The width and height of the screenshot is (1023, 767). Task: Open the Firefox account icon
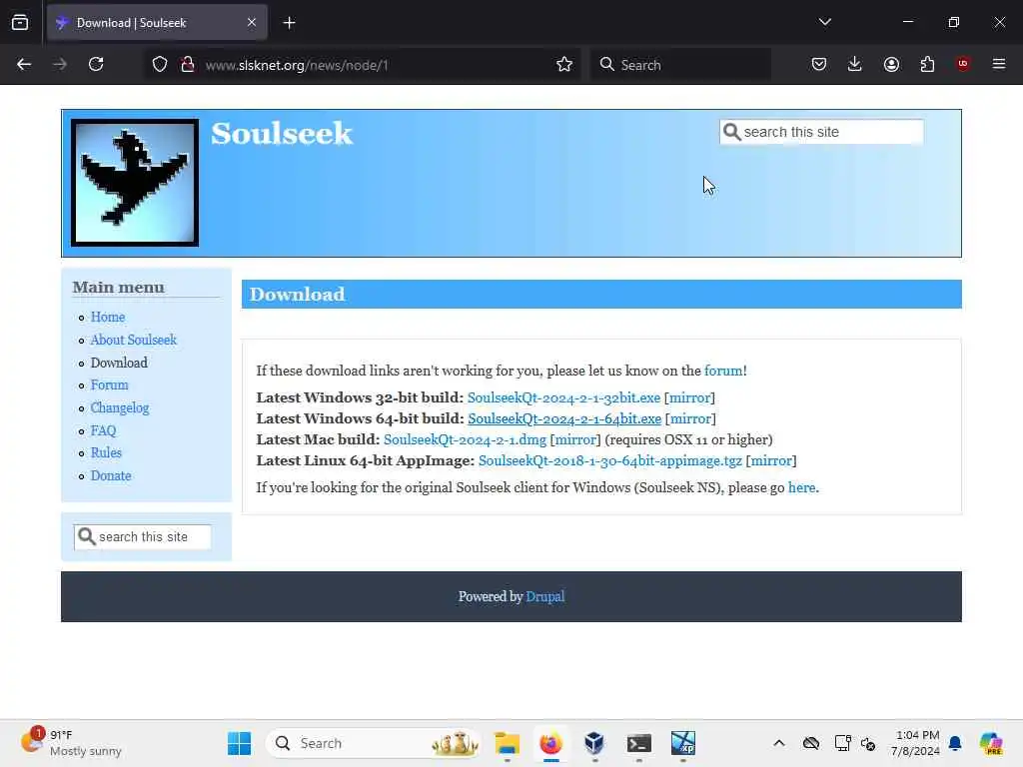(x=891, y=64)
